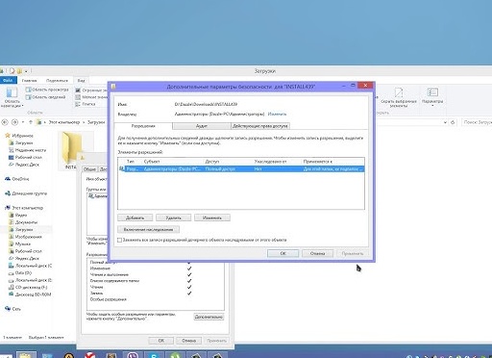Select the Вид ribbon tab
492x358 pixels.
point(82,81)
